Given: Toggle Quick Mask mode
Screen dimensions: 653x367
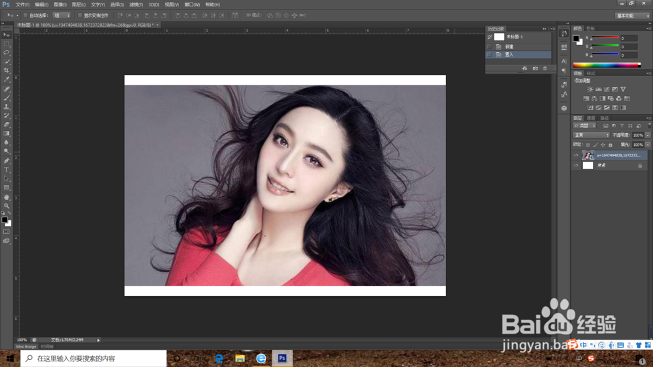Looking at the screenshot, I should click(x=7, y=232).
